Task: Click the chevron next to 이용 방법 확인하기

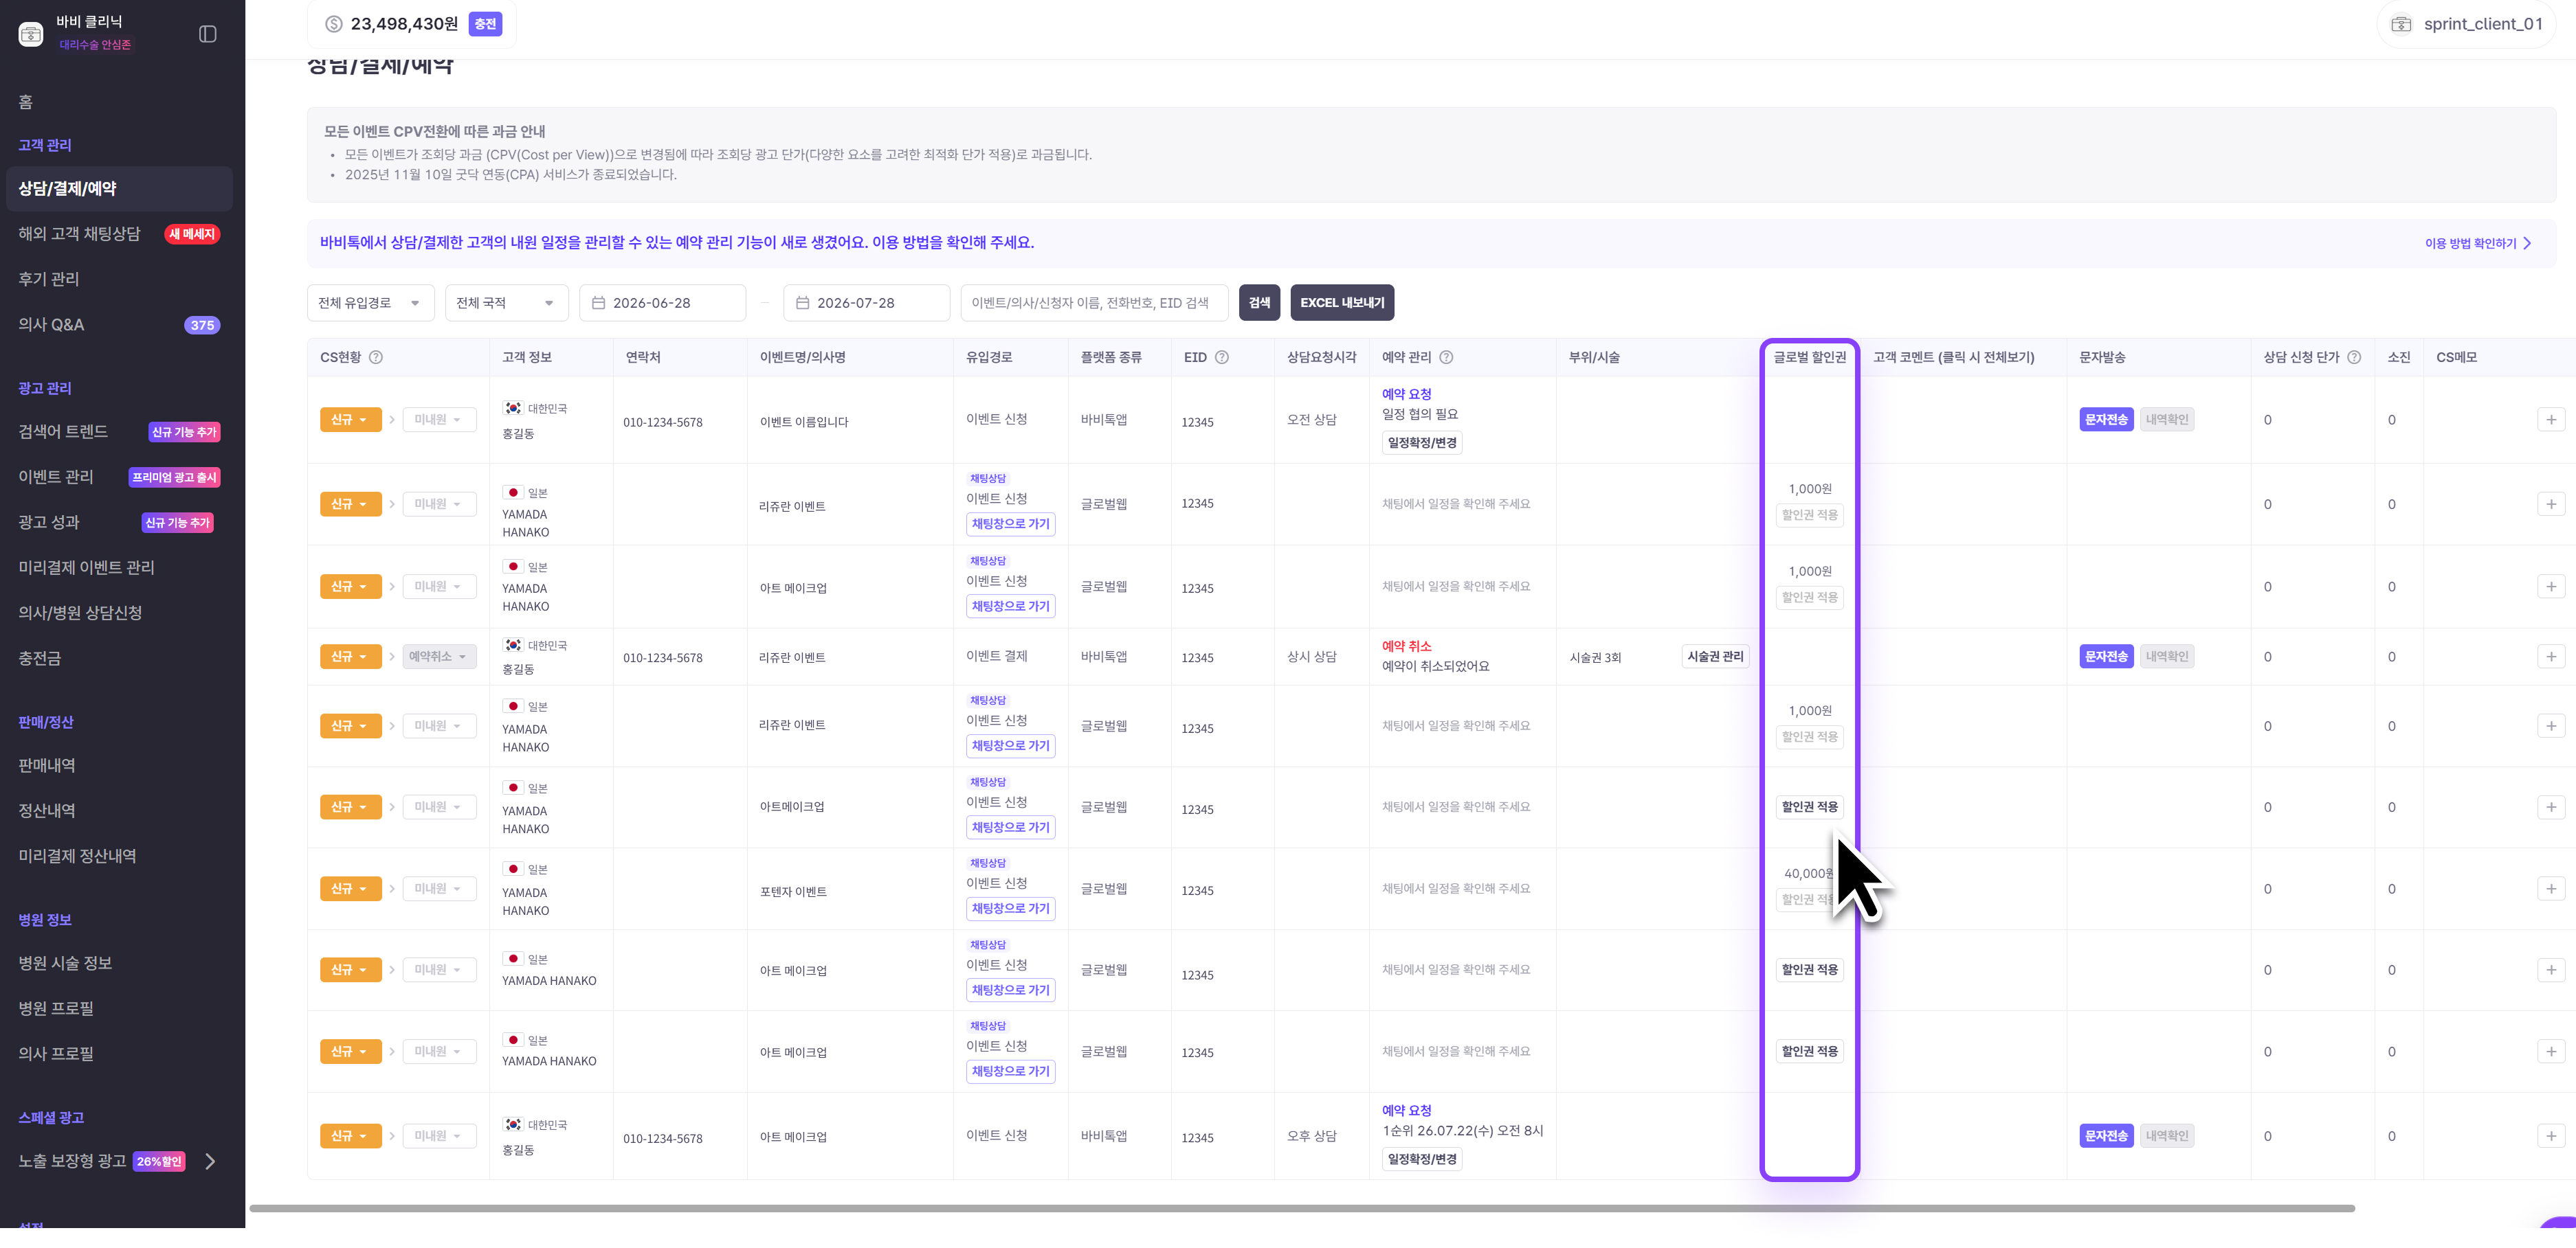Action: (x=2528, y=243)
